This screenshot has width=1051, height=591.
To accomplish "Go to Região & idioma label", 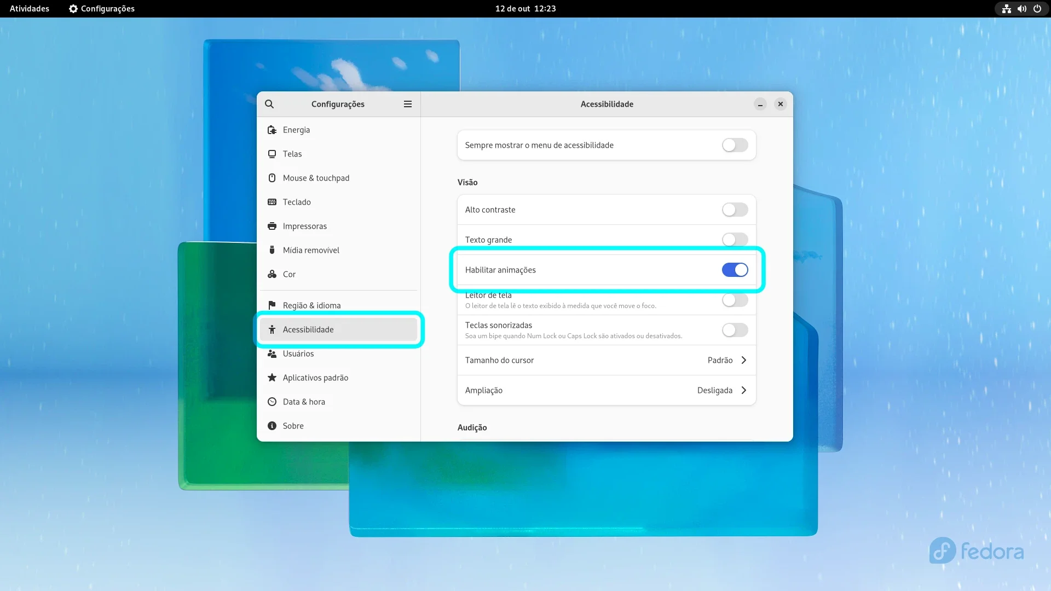I will pos(311,305).
